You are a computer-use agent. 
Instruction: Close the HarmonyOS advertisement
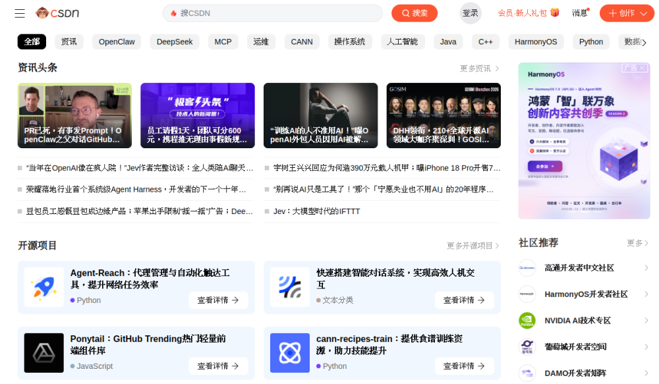click(642, 68)
